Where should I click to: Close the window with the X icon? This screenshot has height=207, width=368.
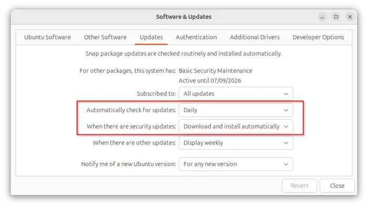coord(350,17)
